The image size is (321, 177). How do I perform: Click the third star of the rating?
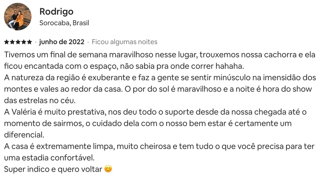[x=18, y=42]
